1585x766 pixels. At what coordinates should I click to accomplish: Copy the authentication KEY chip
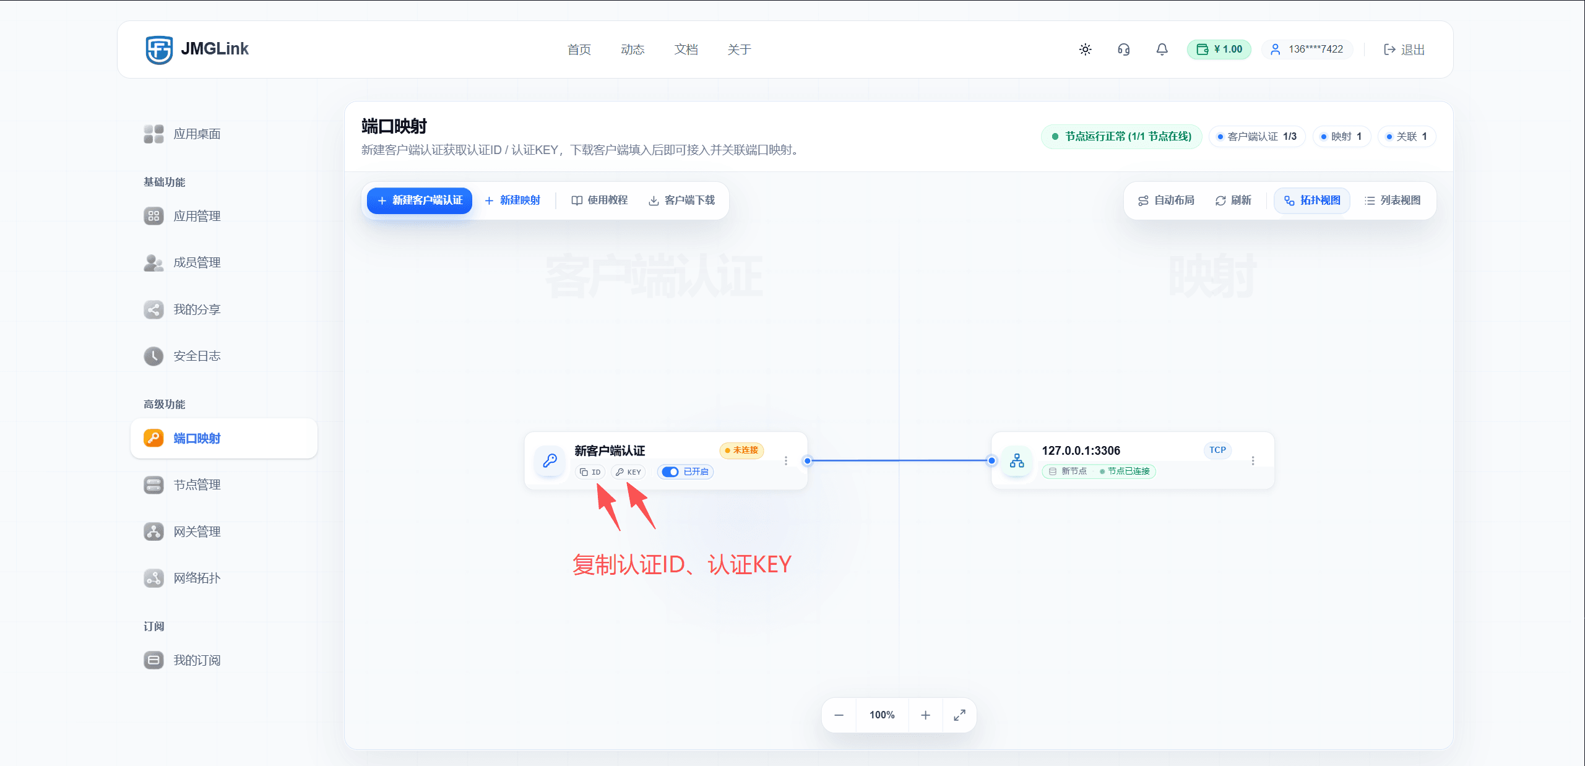pyautogui.click(x=628, y=472)
